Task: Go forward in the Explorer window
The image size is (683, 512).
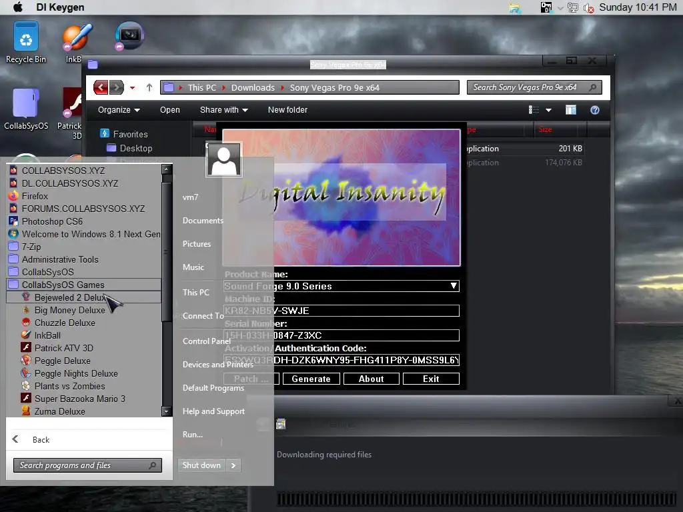Action: [116, 87]
